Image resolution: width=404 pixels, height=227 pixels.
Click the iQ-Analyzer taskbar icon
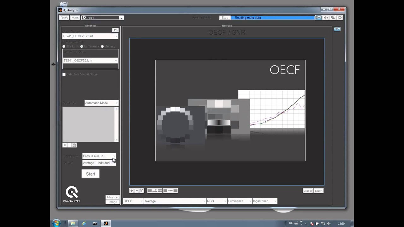pos(106,224)
